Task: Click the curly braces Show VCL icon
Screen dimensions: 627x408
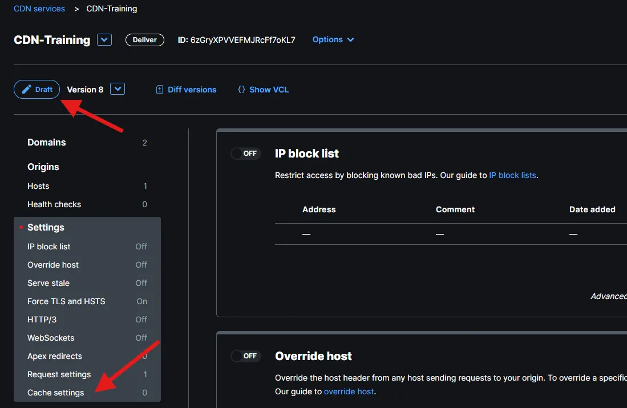Action: (241, 90)
